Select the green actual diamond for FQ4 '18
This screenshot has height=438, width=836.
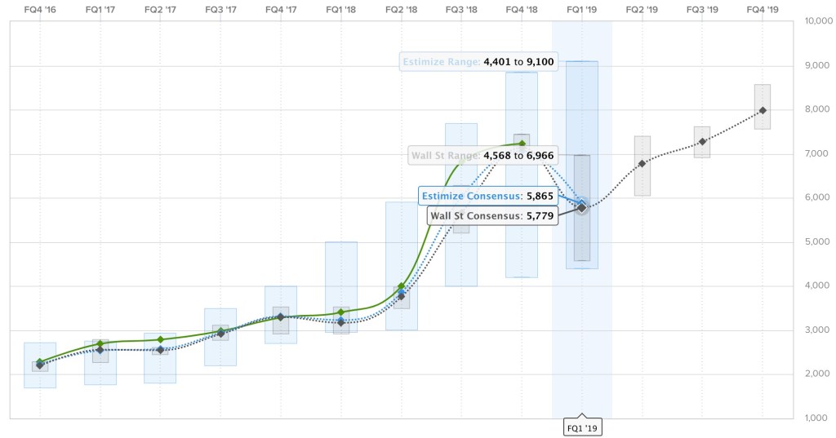(x=522, y=143)
